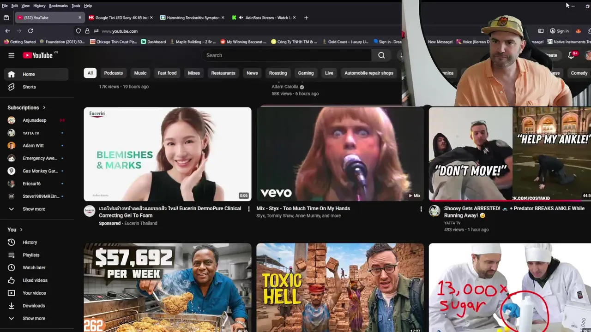
Task: Open Playlists in the sidebar
Action: pyautogui.click(x=36, y=255)
